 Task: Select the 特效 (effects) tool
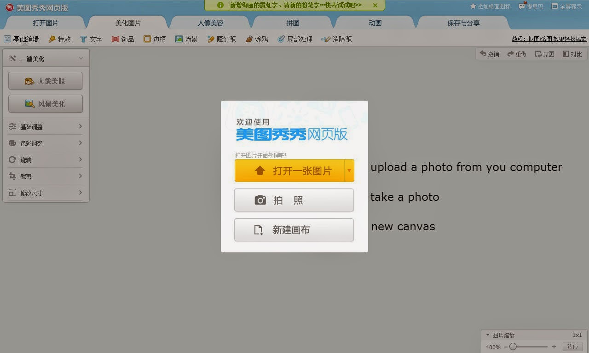click(x=59, y=39)
